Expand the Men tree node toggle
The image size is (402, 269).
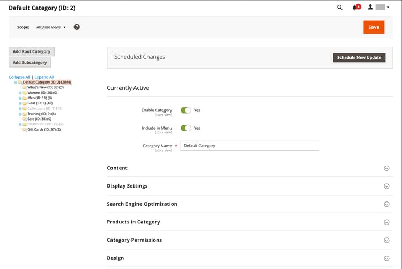(x=20, y=98)
